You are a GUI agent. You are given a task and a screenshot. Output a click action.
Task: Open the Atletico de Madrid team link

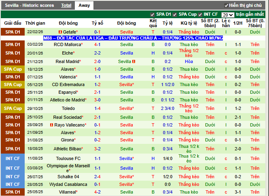click(68, 100)
